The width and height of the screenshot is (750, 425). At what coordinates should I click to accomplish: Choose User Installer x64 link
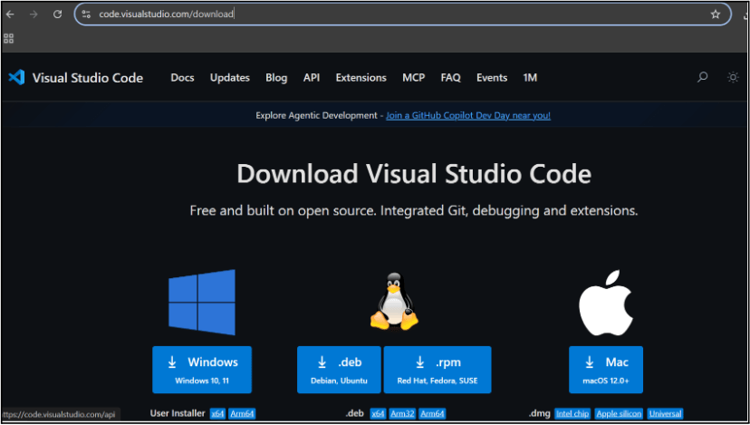coord(217,413)
